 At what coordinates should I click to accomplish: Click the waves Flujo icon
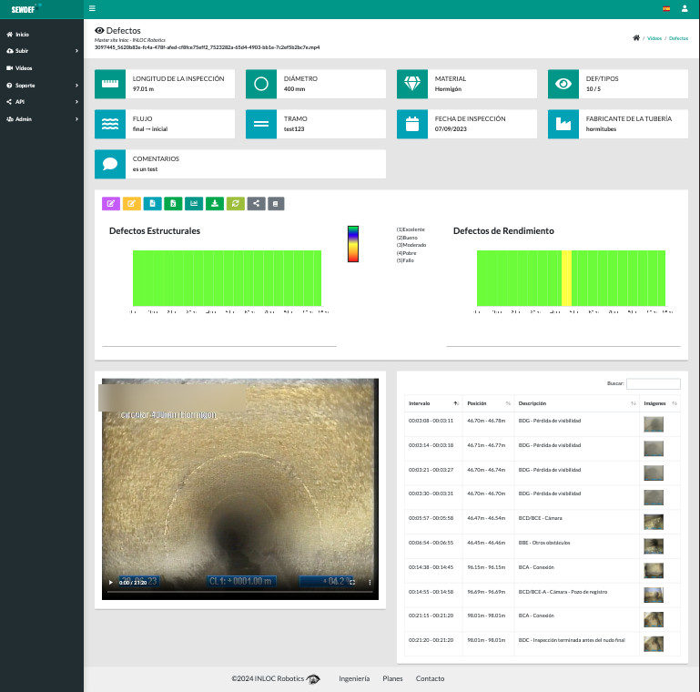(x=110, y=124)
